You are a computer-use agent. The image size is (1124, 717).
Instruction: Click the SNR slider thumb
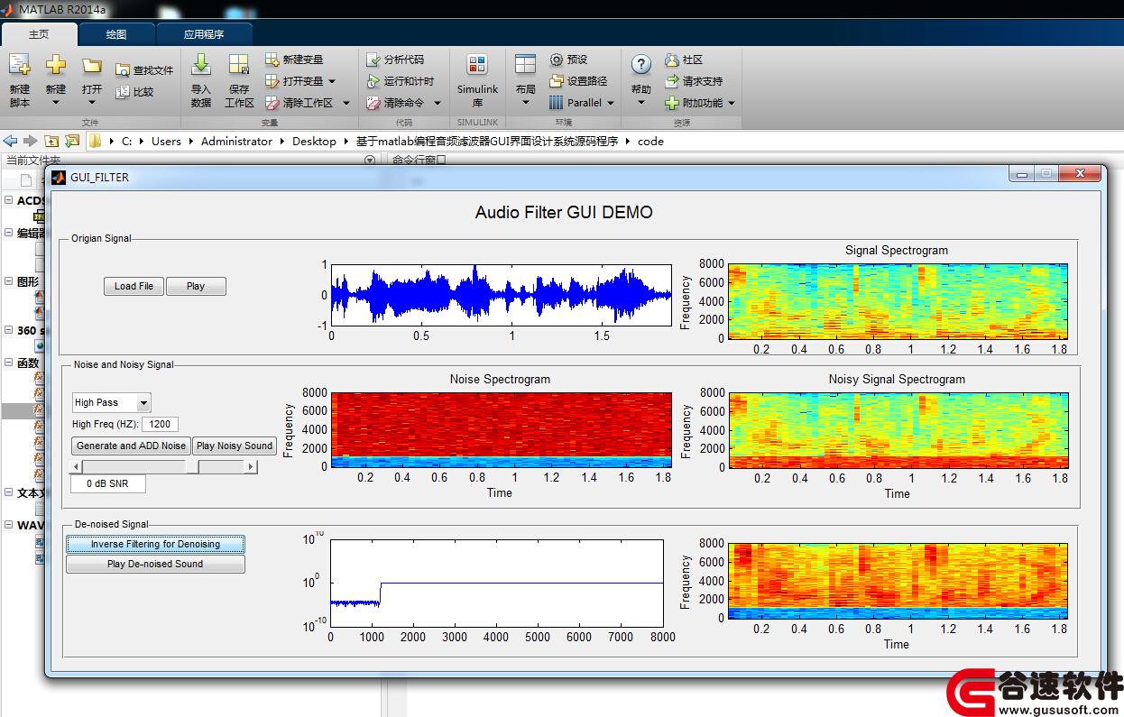(192, 466)
